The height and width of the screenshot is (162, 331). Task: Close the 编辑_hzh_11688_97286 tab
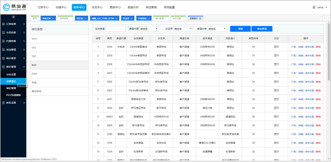[x=117, y=19]
